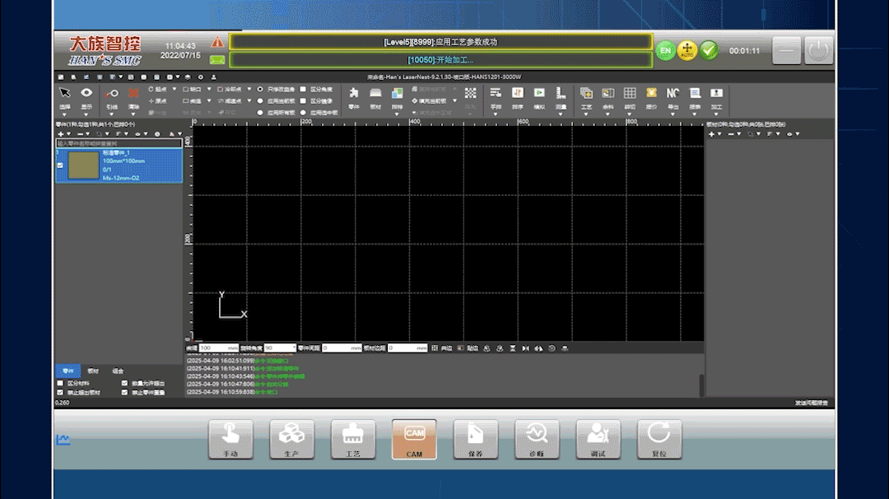Click the NC 导出 export icon
Screen dimensions: 889x499
tap(673, 93)
